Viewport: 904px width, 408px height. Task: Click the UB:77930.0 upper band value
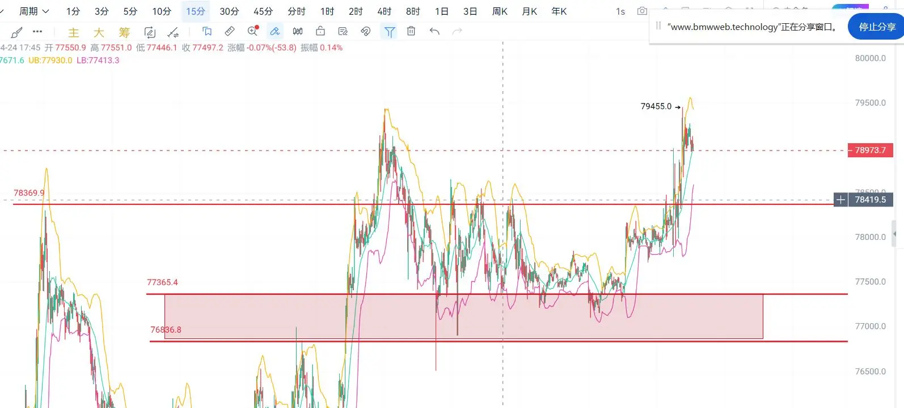[50, 61]
